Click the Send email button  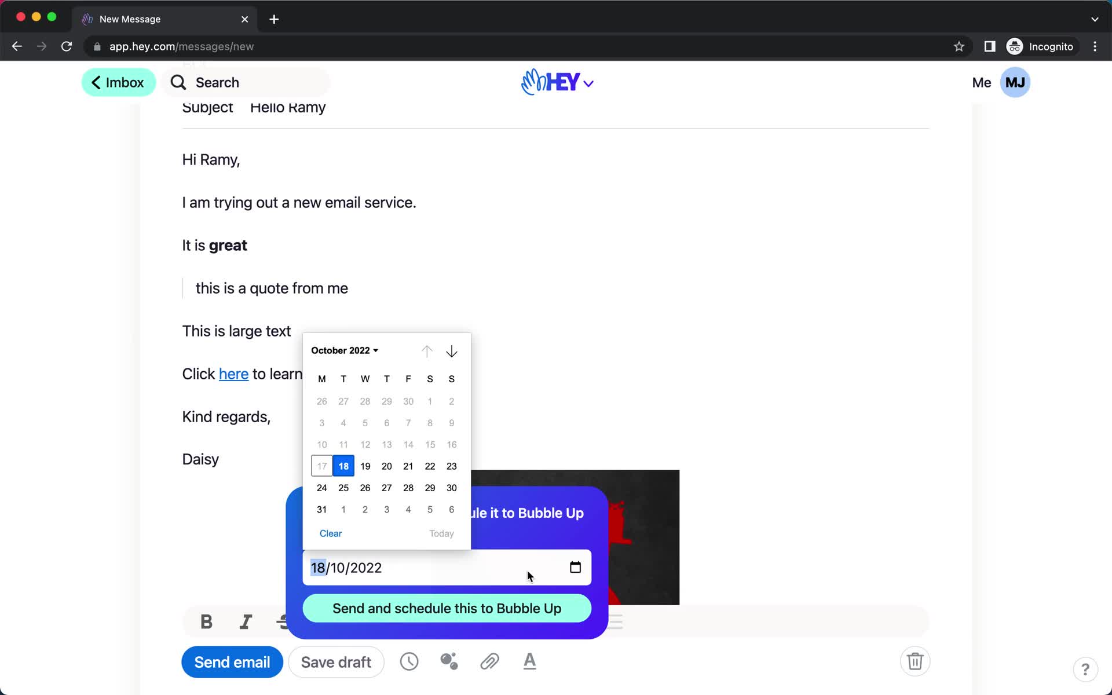232,661
